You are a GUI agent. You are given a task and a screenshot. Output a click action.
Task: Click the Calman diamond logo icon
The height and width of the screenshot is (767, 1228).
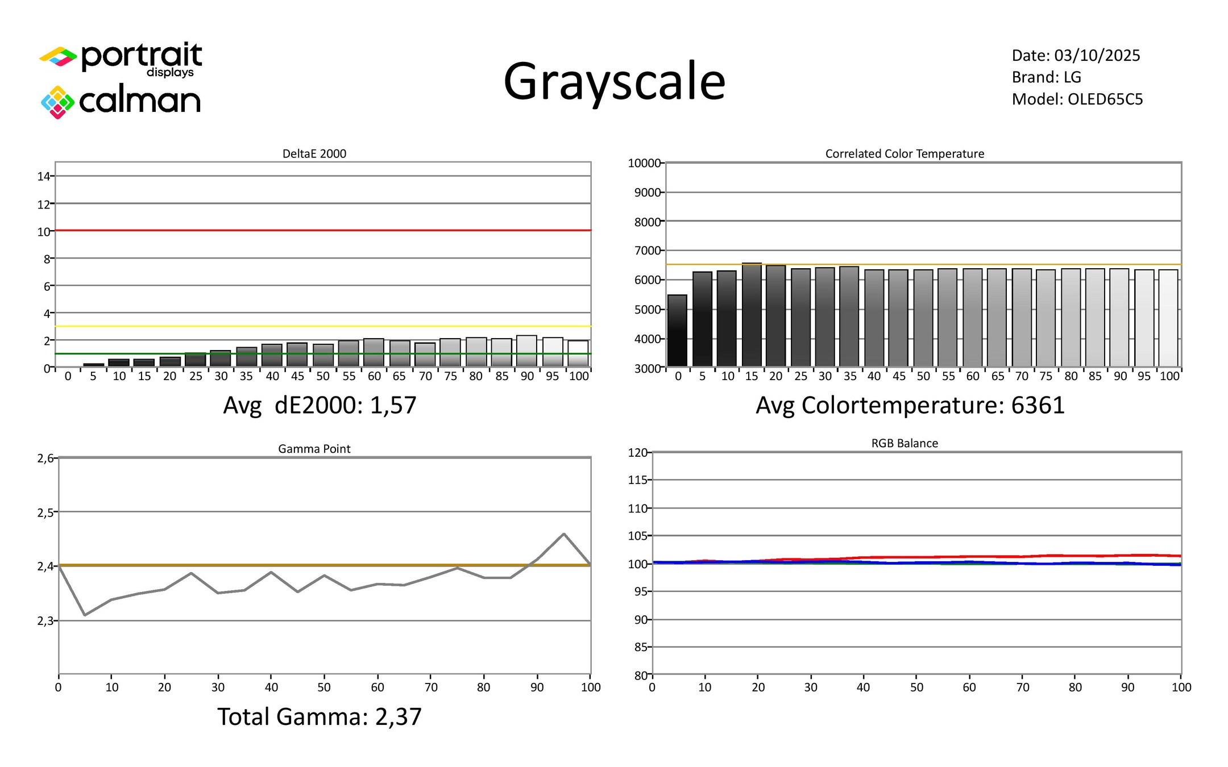coord(57,102)
